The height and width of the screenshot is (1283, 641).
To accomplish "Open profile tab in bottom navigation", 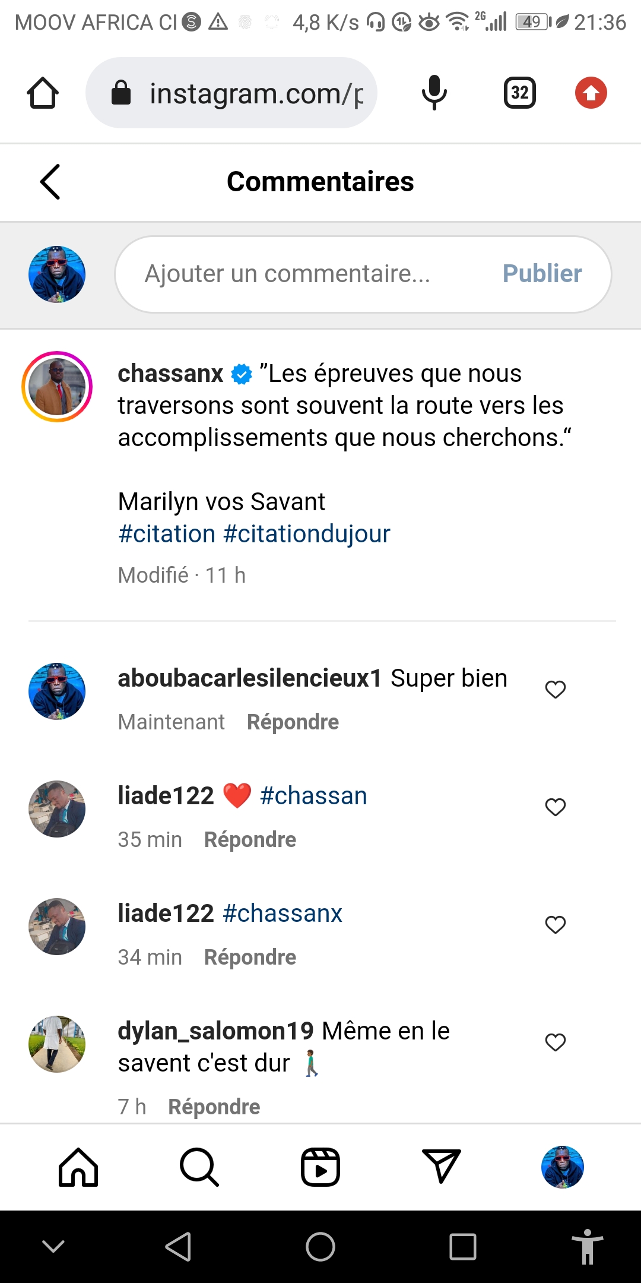I will [x=562, y=1167].
